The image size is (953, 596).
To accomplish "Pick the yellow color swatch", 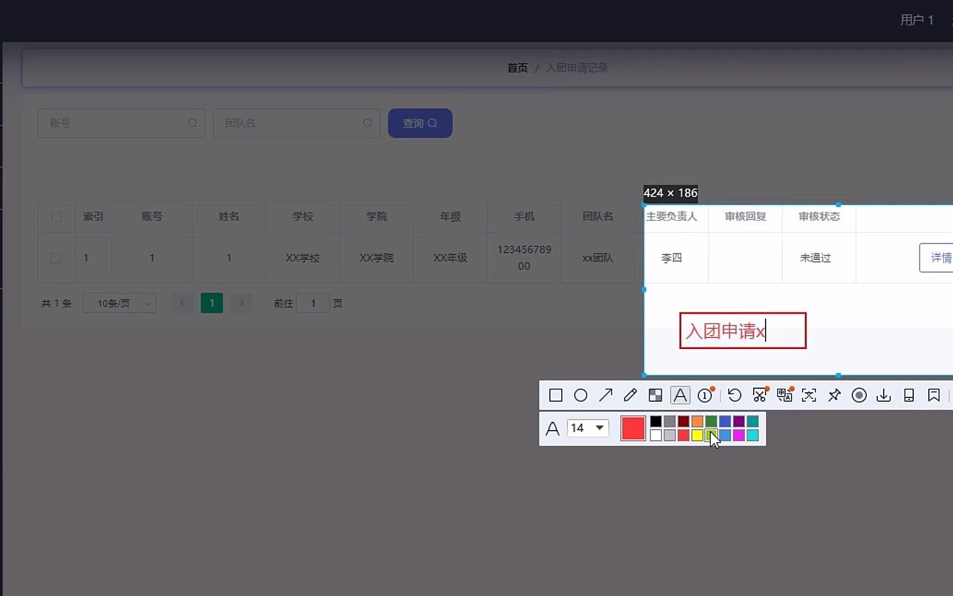I will click(697, 435).
